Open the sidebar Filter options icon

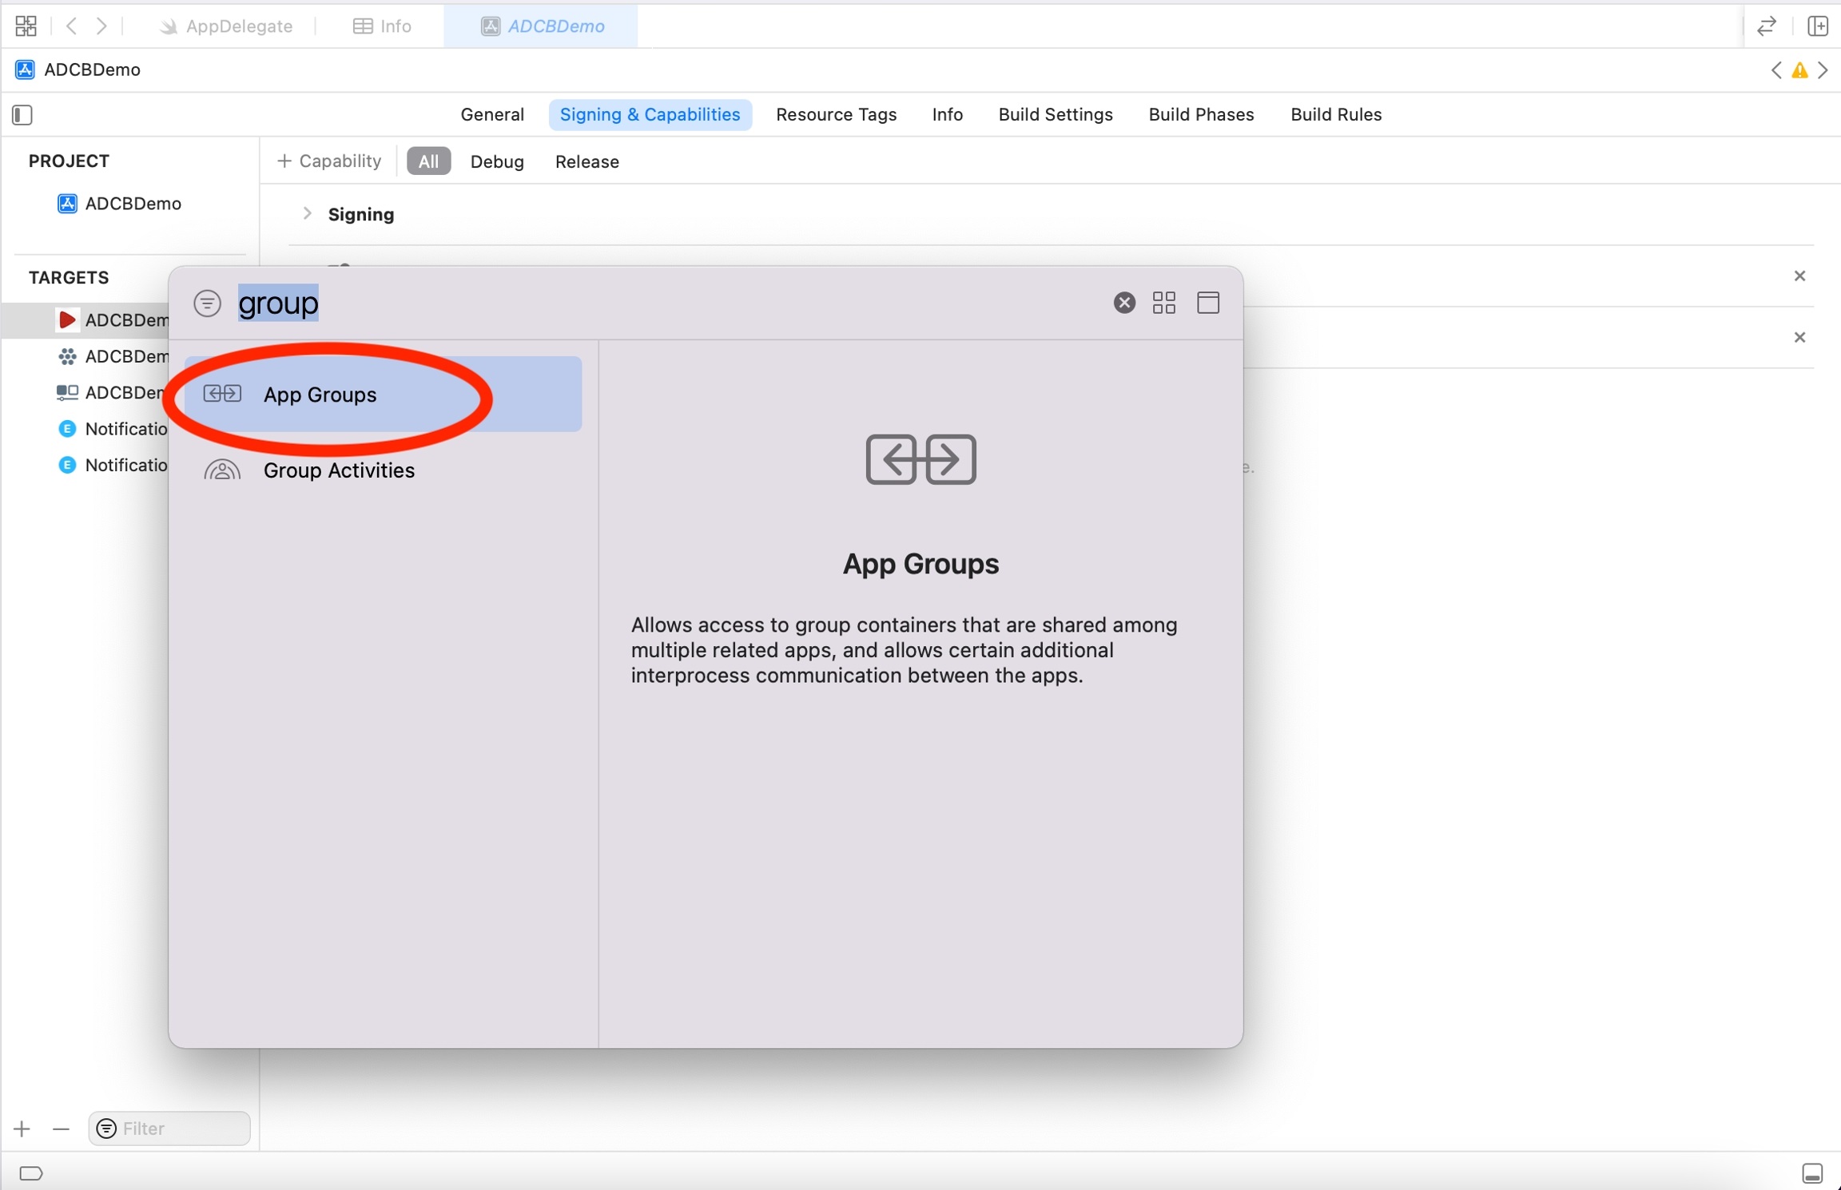pos(106,1129)
